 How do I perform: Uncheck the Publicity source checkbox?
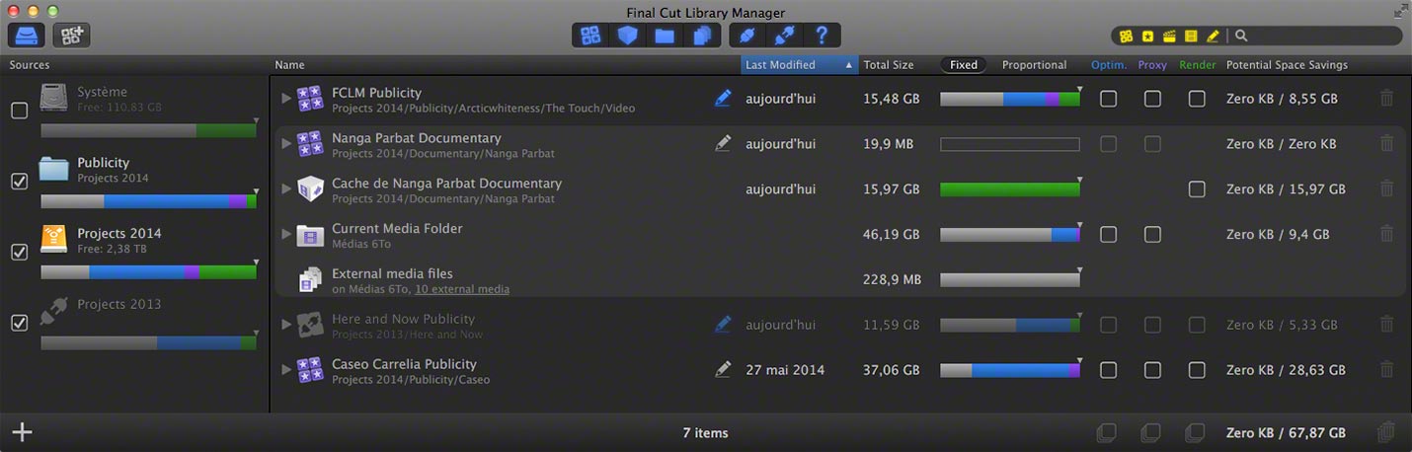tap(19, 182)
